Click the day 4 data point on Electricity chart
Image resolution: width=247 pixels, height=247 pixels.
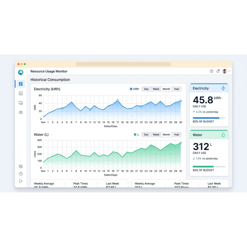[62, 108]
